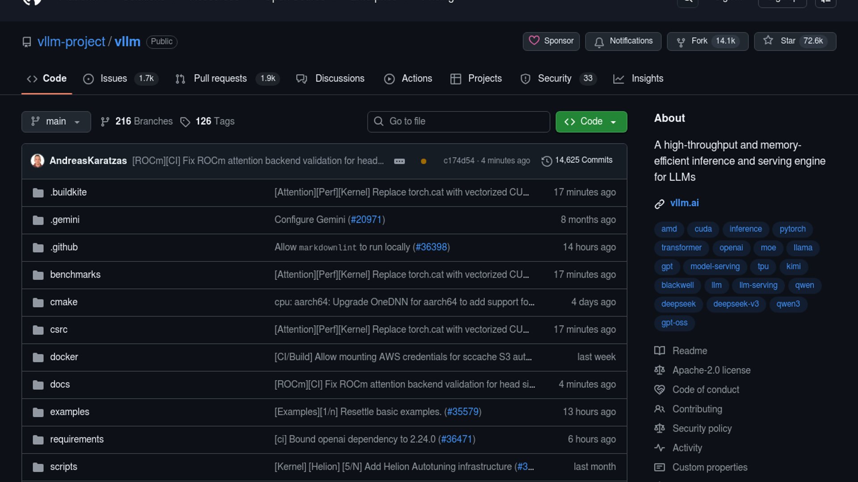Viewport: 858px width, 482px height.
Task: Switch to the Issues tab
Action: click(114, 79)
